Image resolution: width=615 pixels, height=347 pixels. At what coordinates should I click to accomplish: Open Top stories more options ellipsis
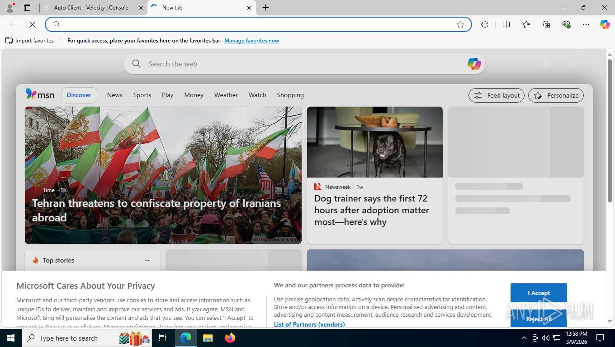tap(147, 260)
